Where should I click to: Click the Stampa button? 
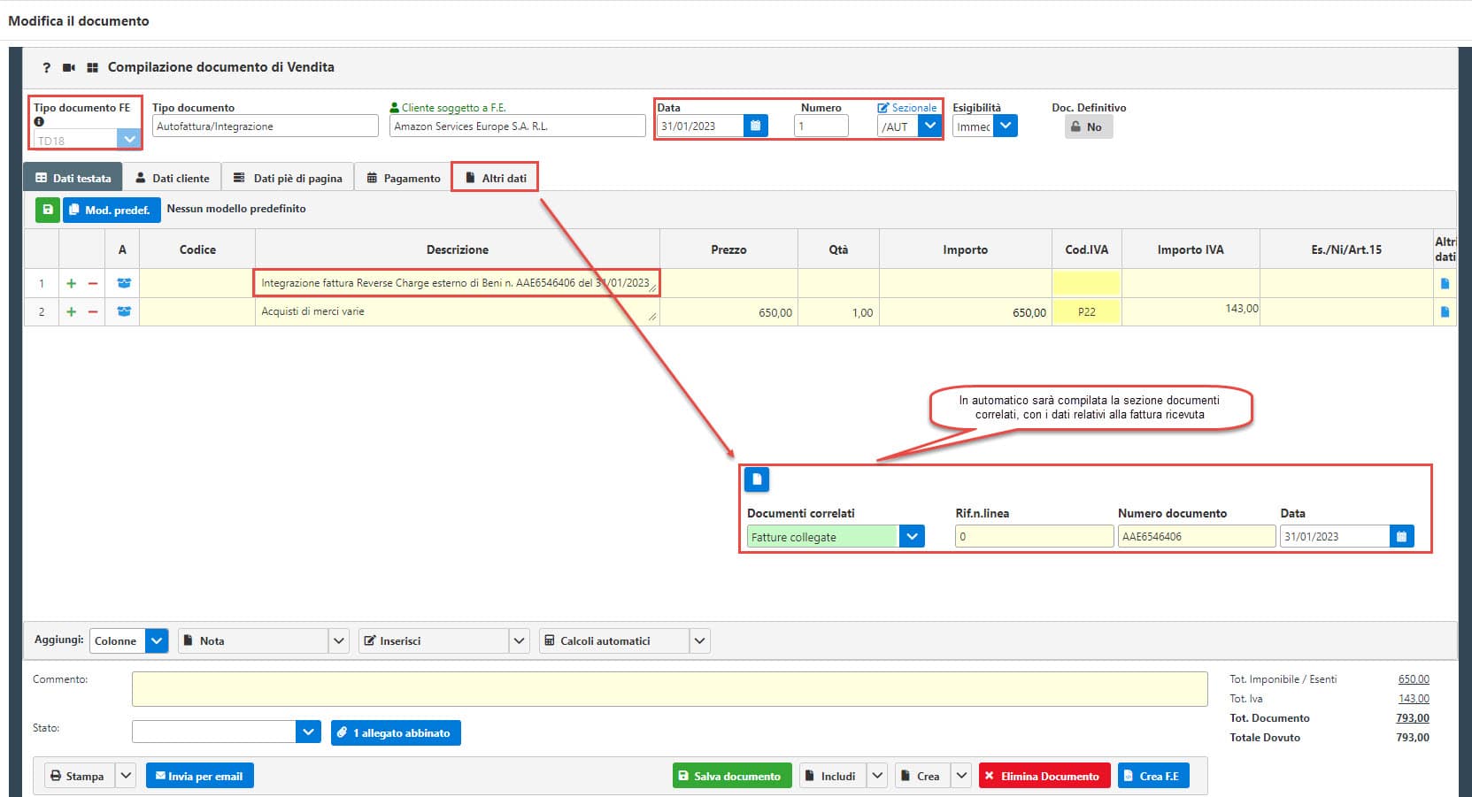80,776
